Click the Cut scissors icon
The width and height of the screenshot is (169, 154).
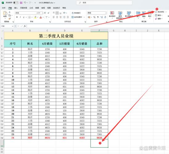[10, 12]
